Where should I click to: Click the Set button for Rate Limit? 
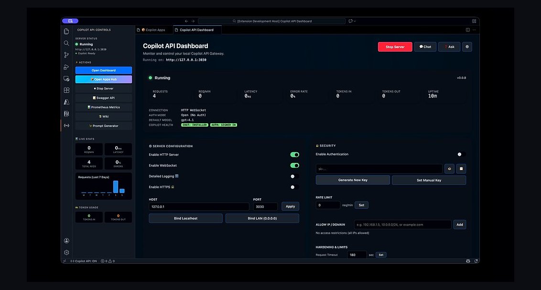coord(361,205)
